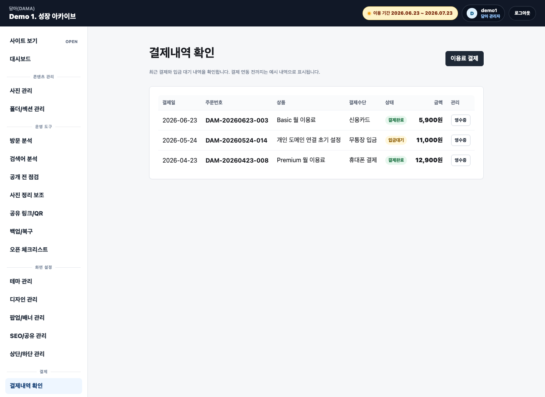Open 방문 분석 page
Image resolution: width=545 pixels, height=397 pixels.
[x=44, y=141]
